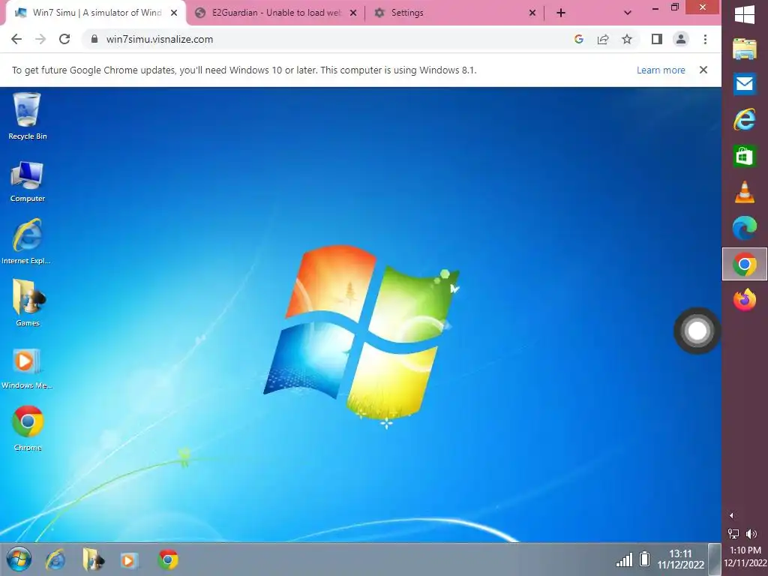Open the host clock showing 1:10 PM
The height and width of the screenshot is (576, 768).
coord(745,556)
